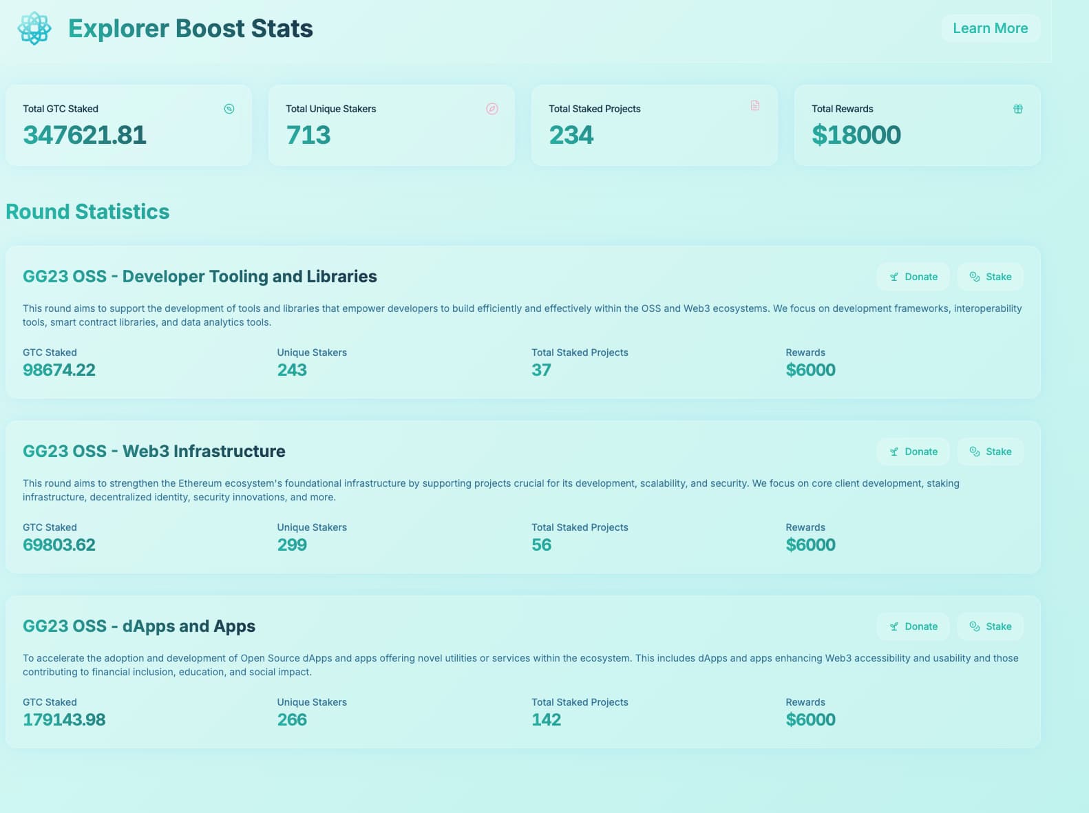The image size is (1089, 813).
Task: Click the 142 Total Staked Projects value
Action: tap(547, 719)
